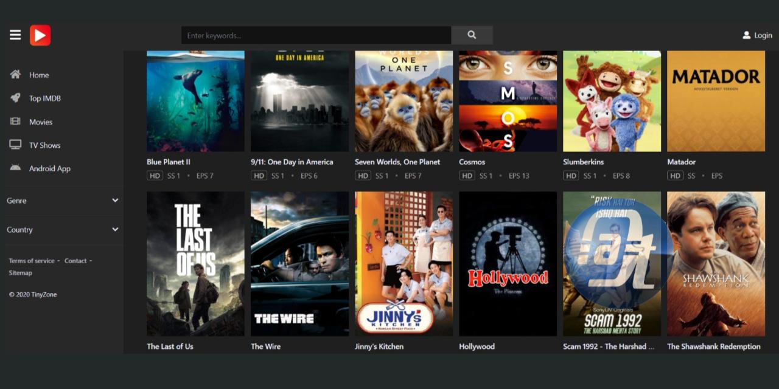The height and width of the screenshot is (389, 779).
Task: Click the Movies film icon
Action: [x=15, y=122]
